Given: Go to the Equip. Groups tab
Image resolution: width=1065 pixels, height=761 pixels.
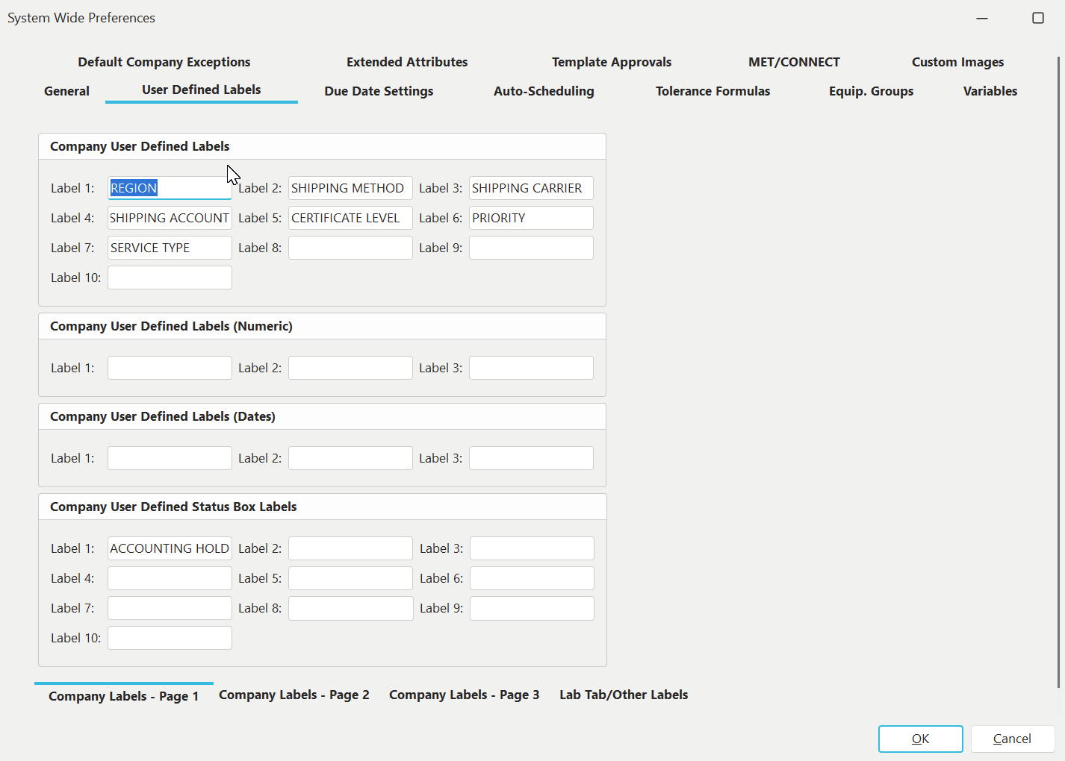Looking at the screenshot, I should (x=871, y=91).
